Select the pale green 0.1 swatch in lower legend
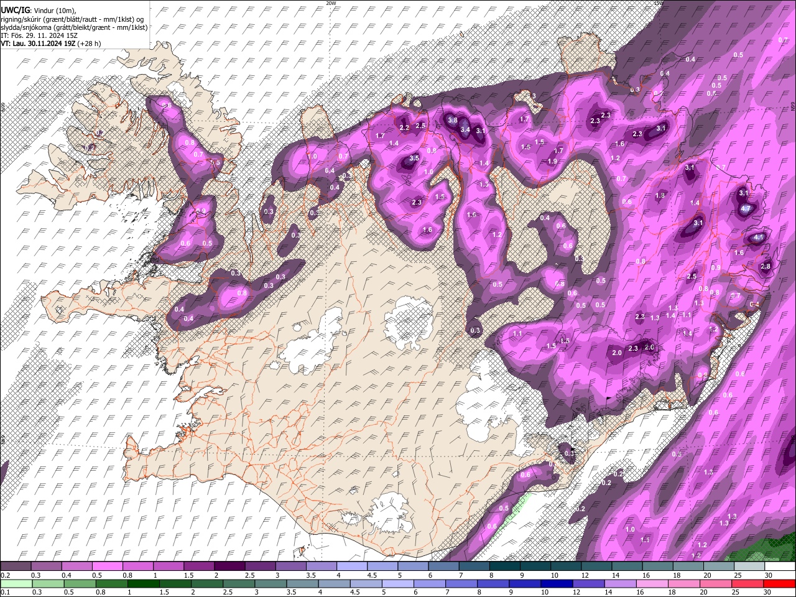Viewport: 796px width, 597px height. (16, 583)
